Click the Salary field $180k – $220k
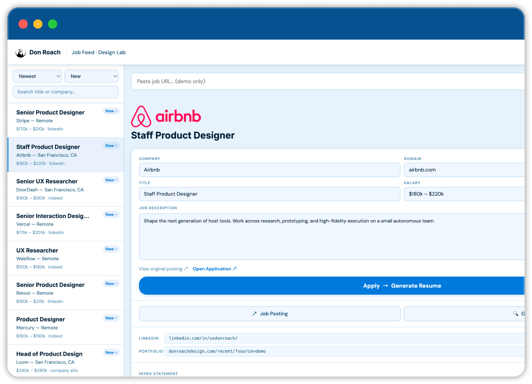532x384 pixels. [464, 194]
